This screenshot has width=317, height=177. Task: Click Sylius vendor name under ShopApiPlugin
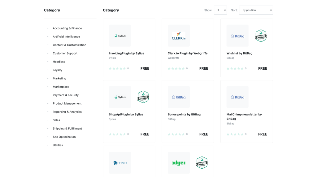[112, 119]
